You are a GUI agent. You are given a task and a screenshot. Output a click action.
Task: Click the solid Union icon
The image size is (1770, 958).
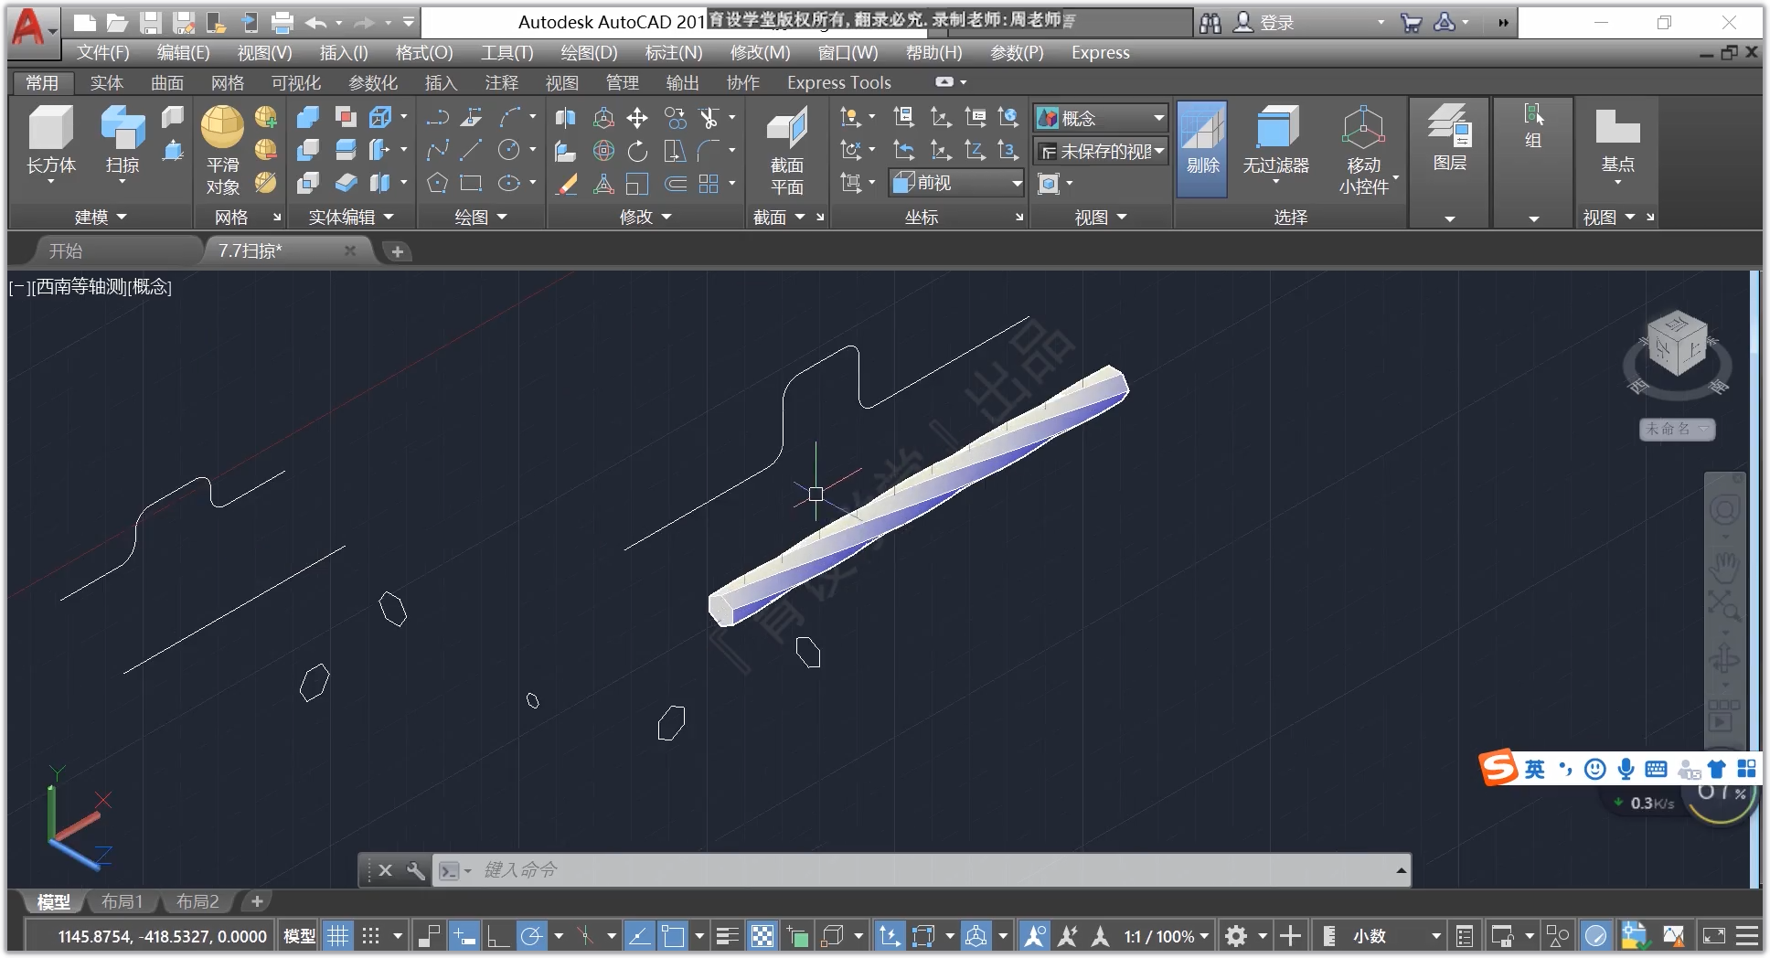[x=308, y=117]
